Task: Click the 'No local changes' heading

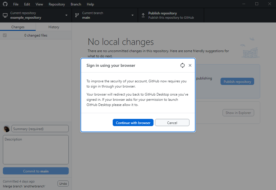Action: (x=120, y=42)
